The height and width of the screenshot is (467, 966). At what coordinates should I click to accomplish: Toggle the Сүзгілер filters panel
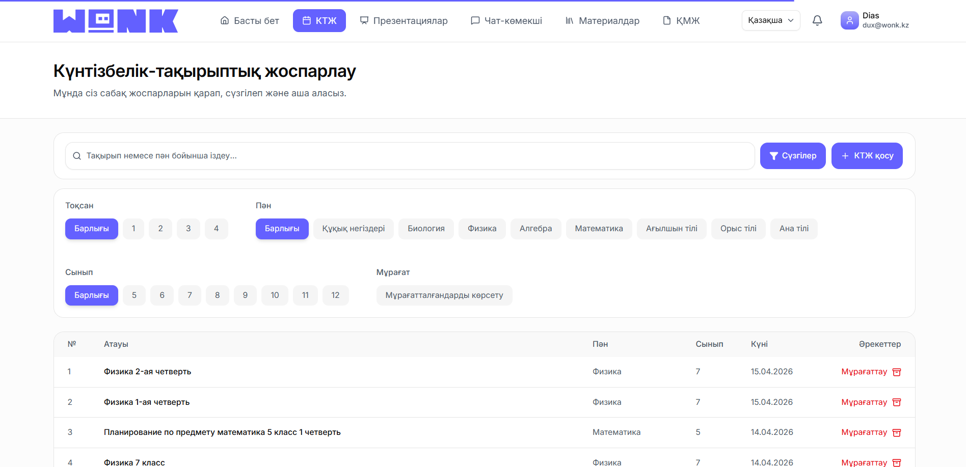click(792, 156)
